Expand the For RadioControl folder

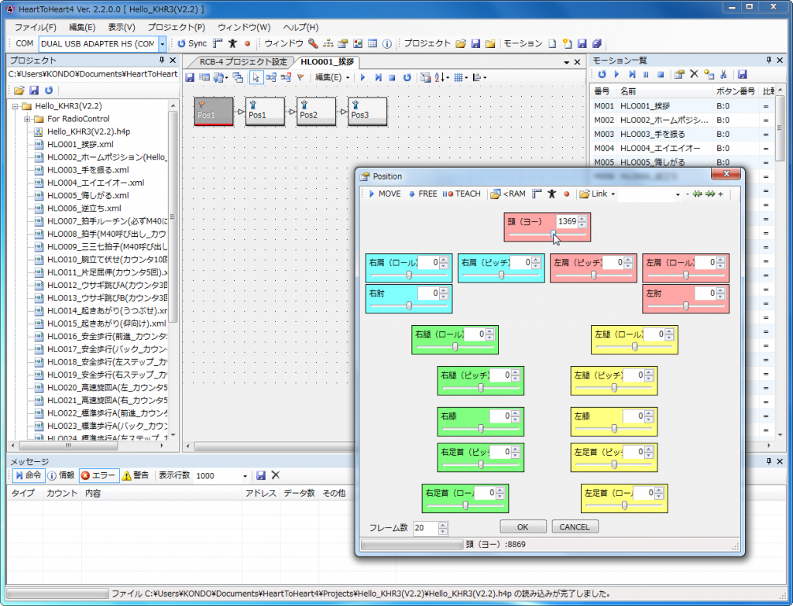(x=27, y=119)
